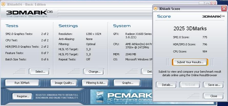
Task: Click the 3DMark Score window icon
Action: click(156, 9)
